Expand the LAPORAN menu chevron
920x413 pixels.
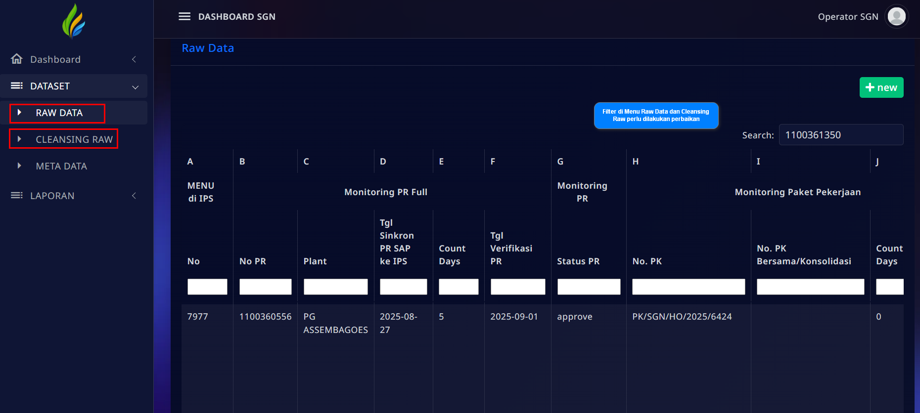pos(134,196)
